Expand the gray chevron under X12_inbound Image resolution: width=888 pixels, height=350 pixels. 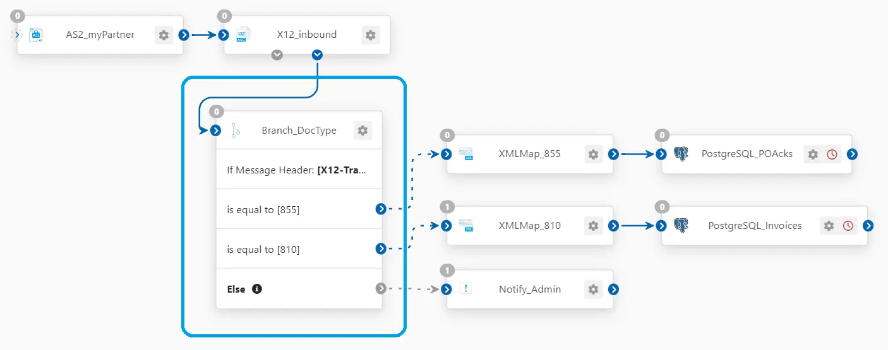pos(277,55)
